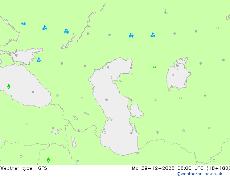Viewport: 230px width, 177px height.
Task: Click the 'Weather type' caption text
Action: coord(16,168)
